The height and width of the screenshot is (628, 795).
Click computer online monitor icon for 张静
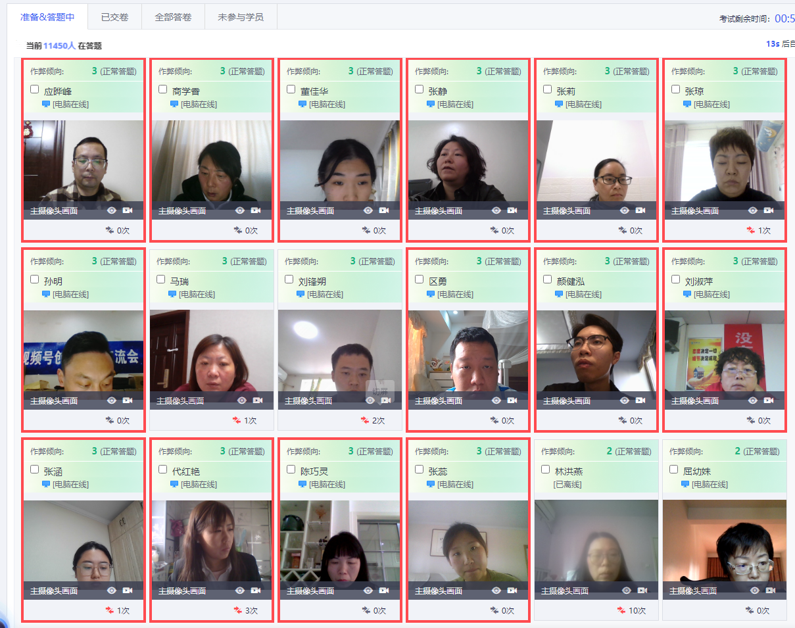pos(431,105)
